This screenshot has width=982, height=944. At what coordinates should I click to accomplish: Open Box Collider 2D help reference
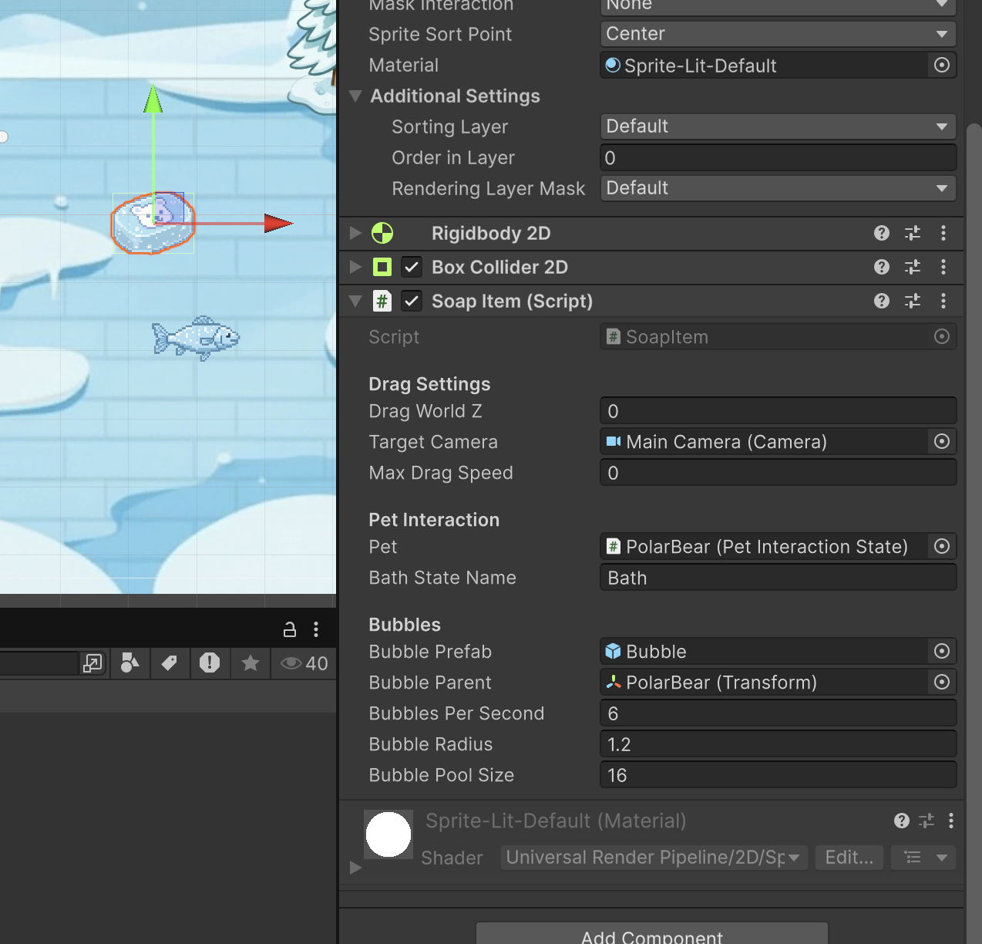tap(882, 267)
